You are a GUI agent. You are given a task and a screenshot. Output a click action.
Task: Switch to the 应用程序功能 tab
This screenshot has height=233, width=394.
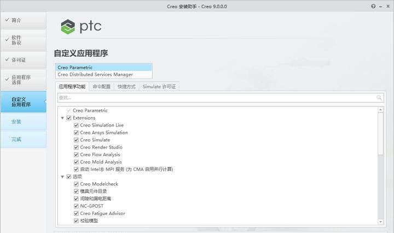pos(72,87)
